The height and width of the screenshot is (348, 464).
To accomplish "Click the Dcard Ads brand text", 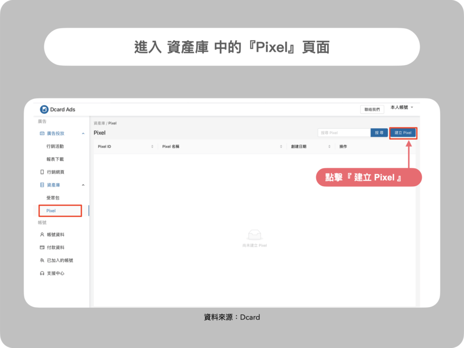I will coord(63,110).
